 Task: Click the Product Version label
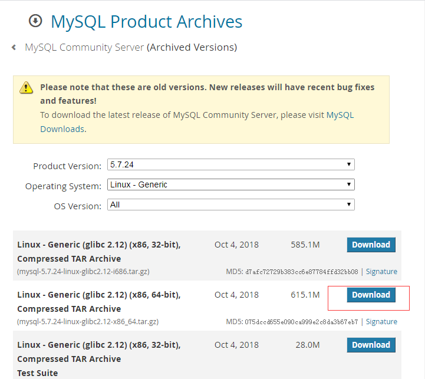(67, 166)
